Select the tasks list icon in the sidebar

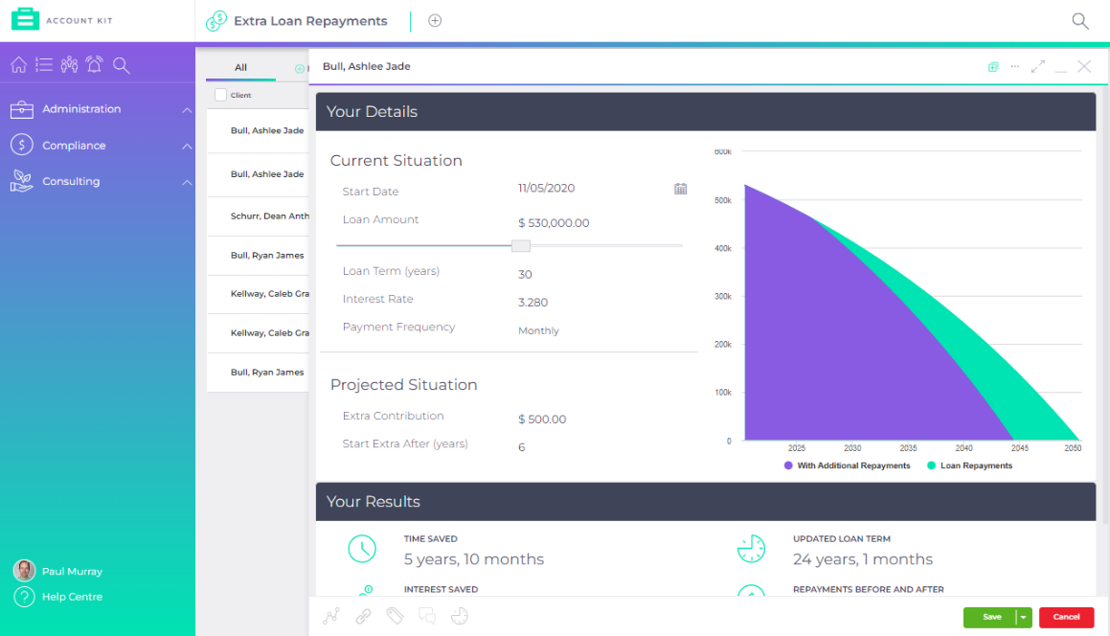pos(43,64)
